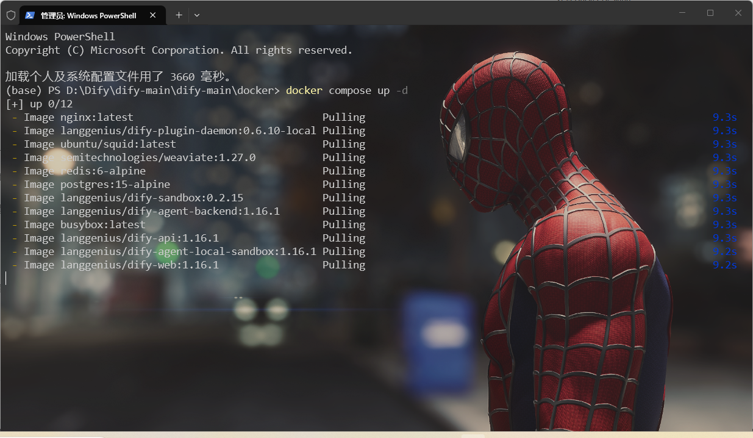Click 'Pulling' status for dify-web:1.16.1
Image resolution: width=753 pixels, height=438 pixels.
point(344,265)
